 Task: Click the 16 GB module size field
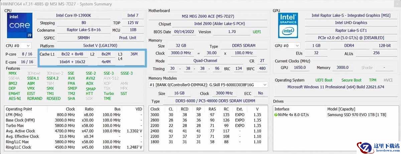[x=179, y=93]
